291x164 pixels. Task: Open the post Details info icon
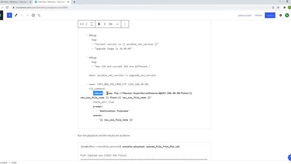(x=33, y=15)
